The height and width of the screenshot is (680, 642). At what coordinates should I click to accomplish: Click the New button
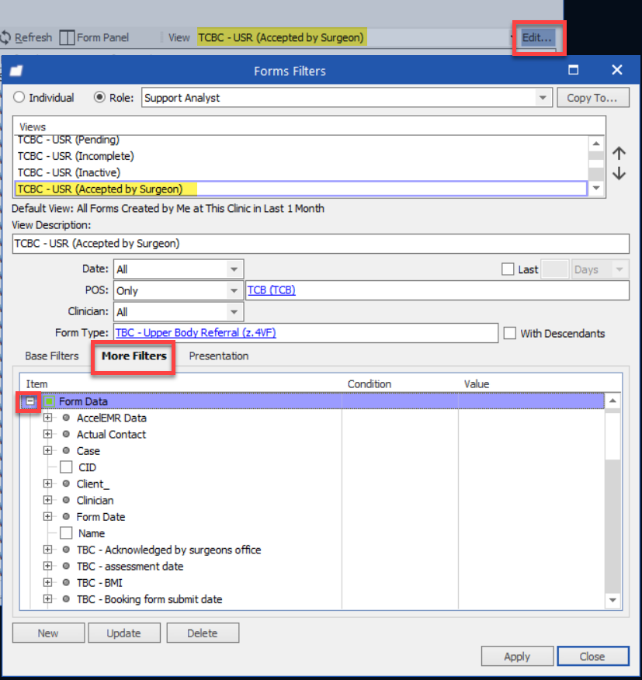(x=48, y=633)
